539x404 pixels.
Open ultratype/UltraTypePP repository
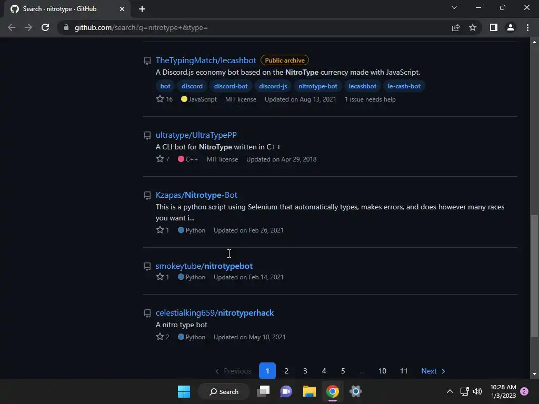pos(196,135)
